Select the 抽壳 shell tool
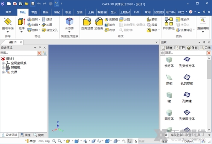The height and width of the screenshot is (144, 212). click(x=110, y=25)
